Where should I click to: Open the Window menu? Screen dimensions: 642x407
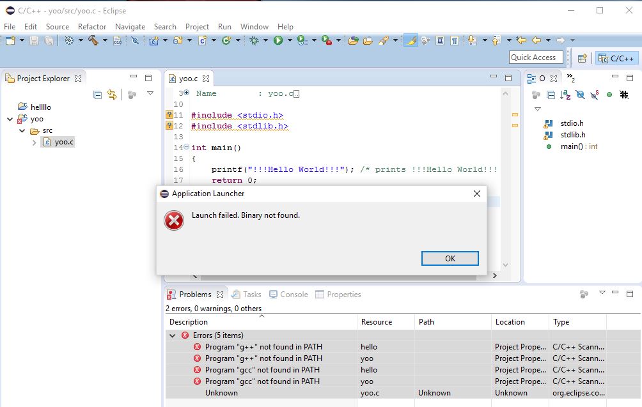(x=254, y=27)
